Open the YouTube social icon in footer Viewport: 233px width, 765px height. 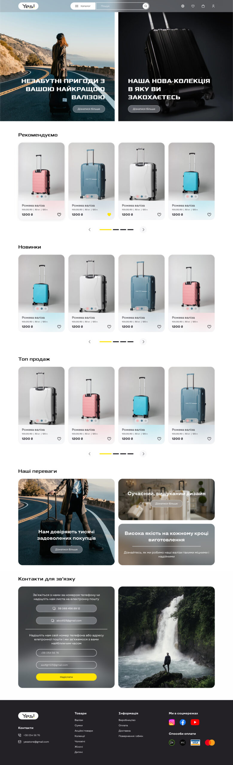tap(195, 722)
